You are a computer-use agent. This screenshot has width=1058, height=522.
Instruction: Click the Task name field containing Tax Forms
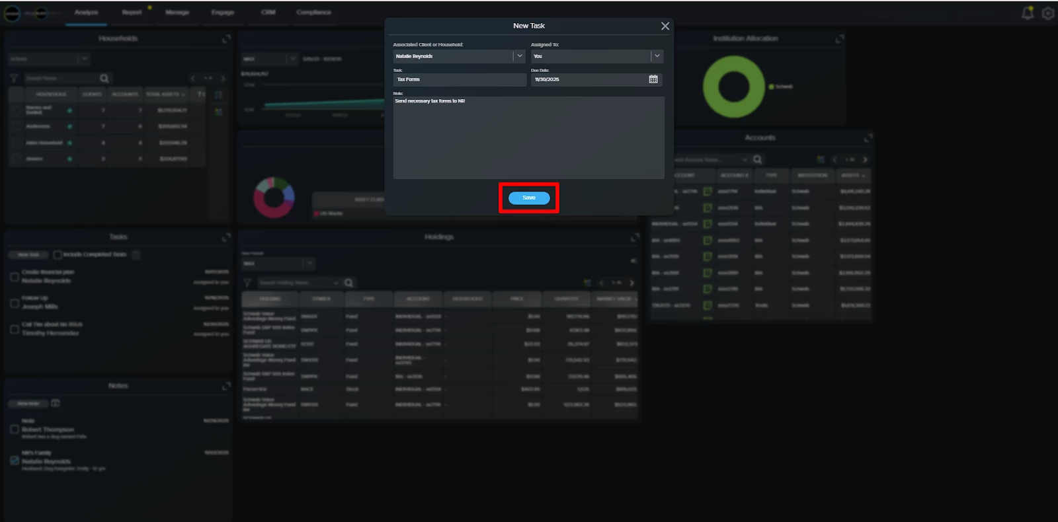click(460, 79)
